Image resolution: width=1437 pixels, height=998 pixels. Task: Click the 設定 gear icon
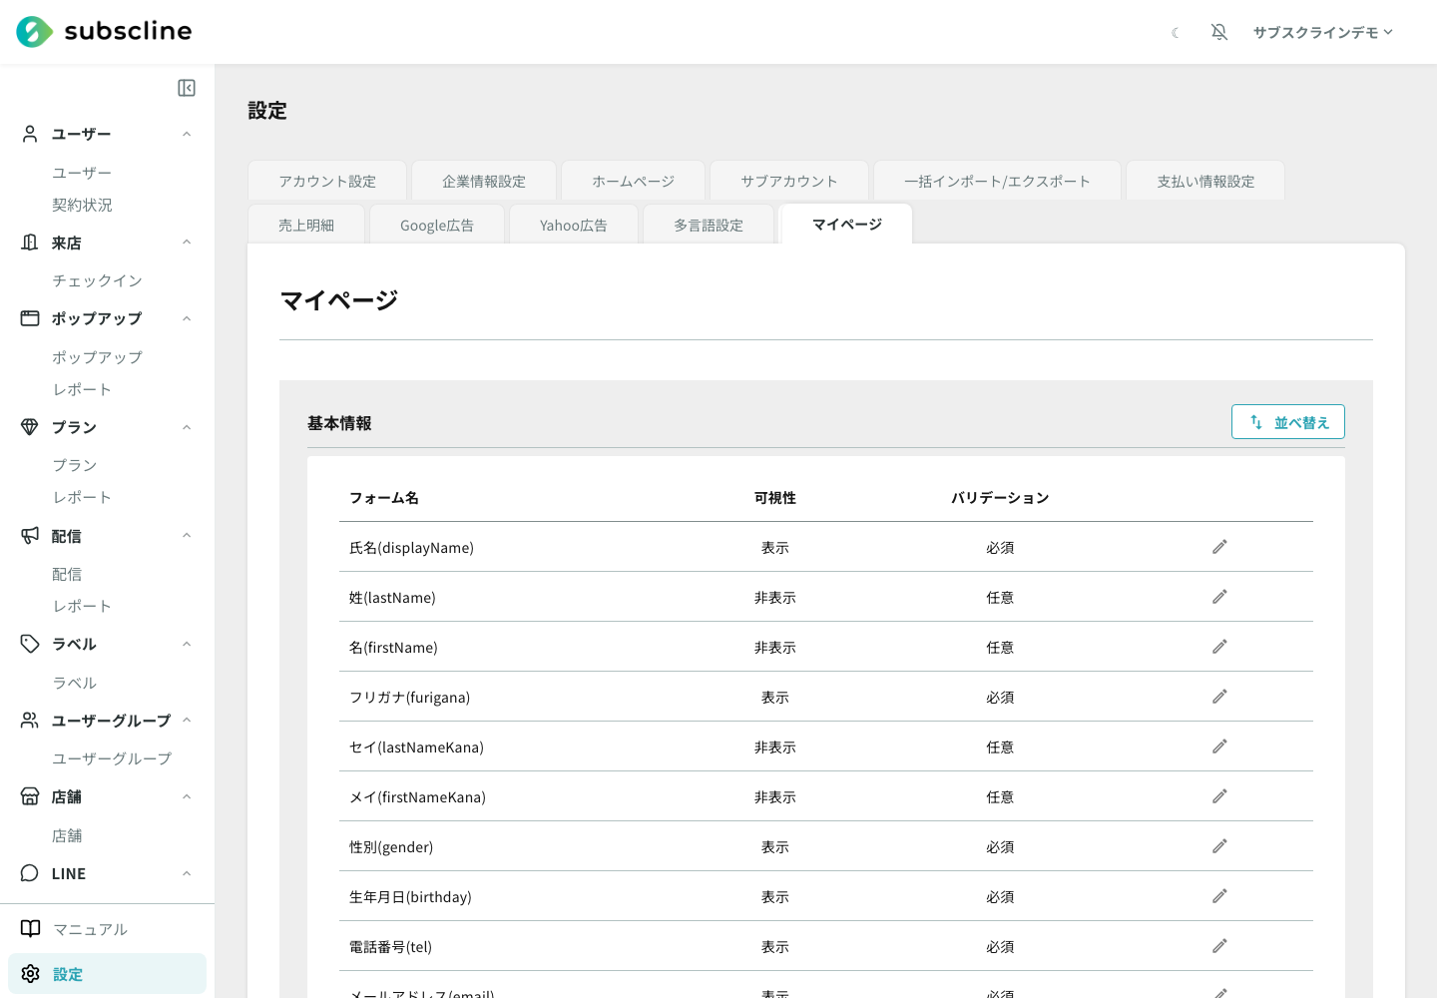[x=31, y=974]
